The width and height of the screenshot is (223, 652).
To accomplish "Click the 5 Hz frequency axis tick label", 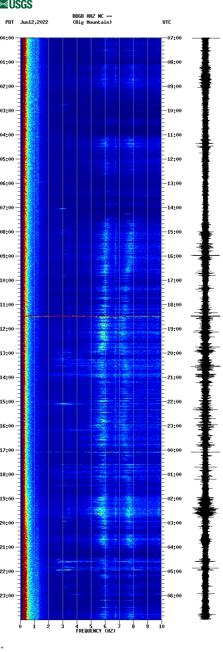I will pos(91,627).
